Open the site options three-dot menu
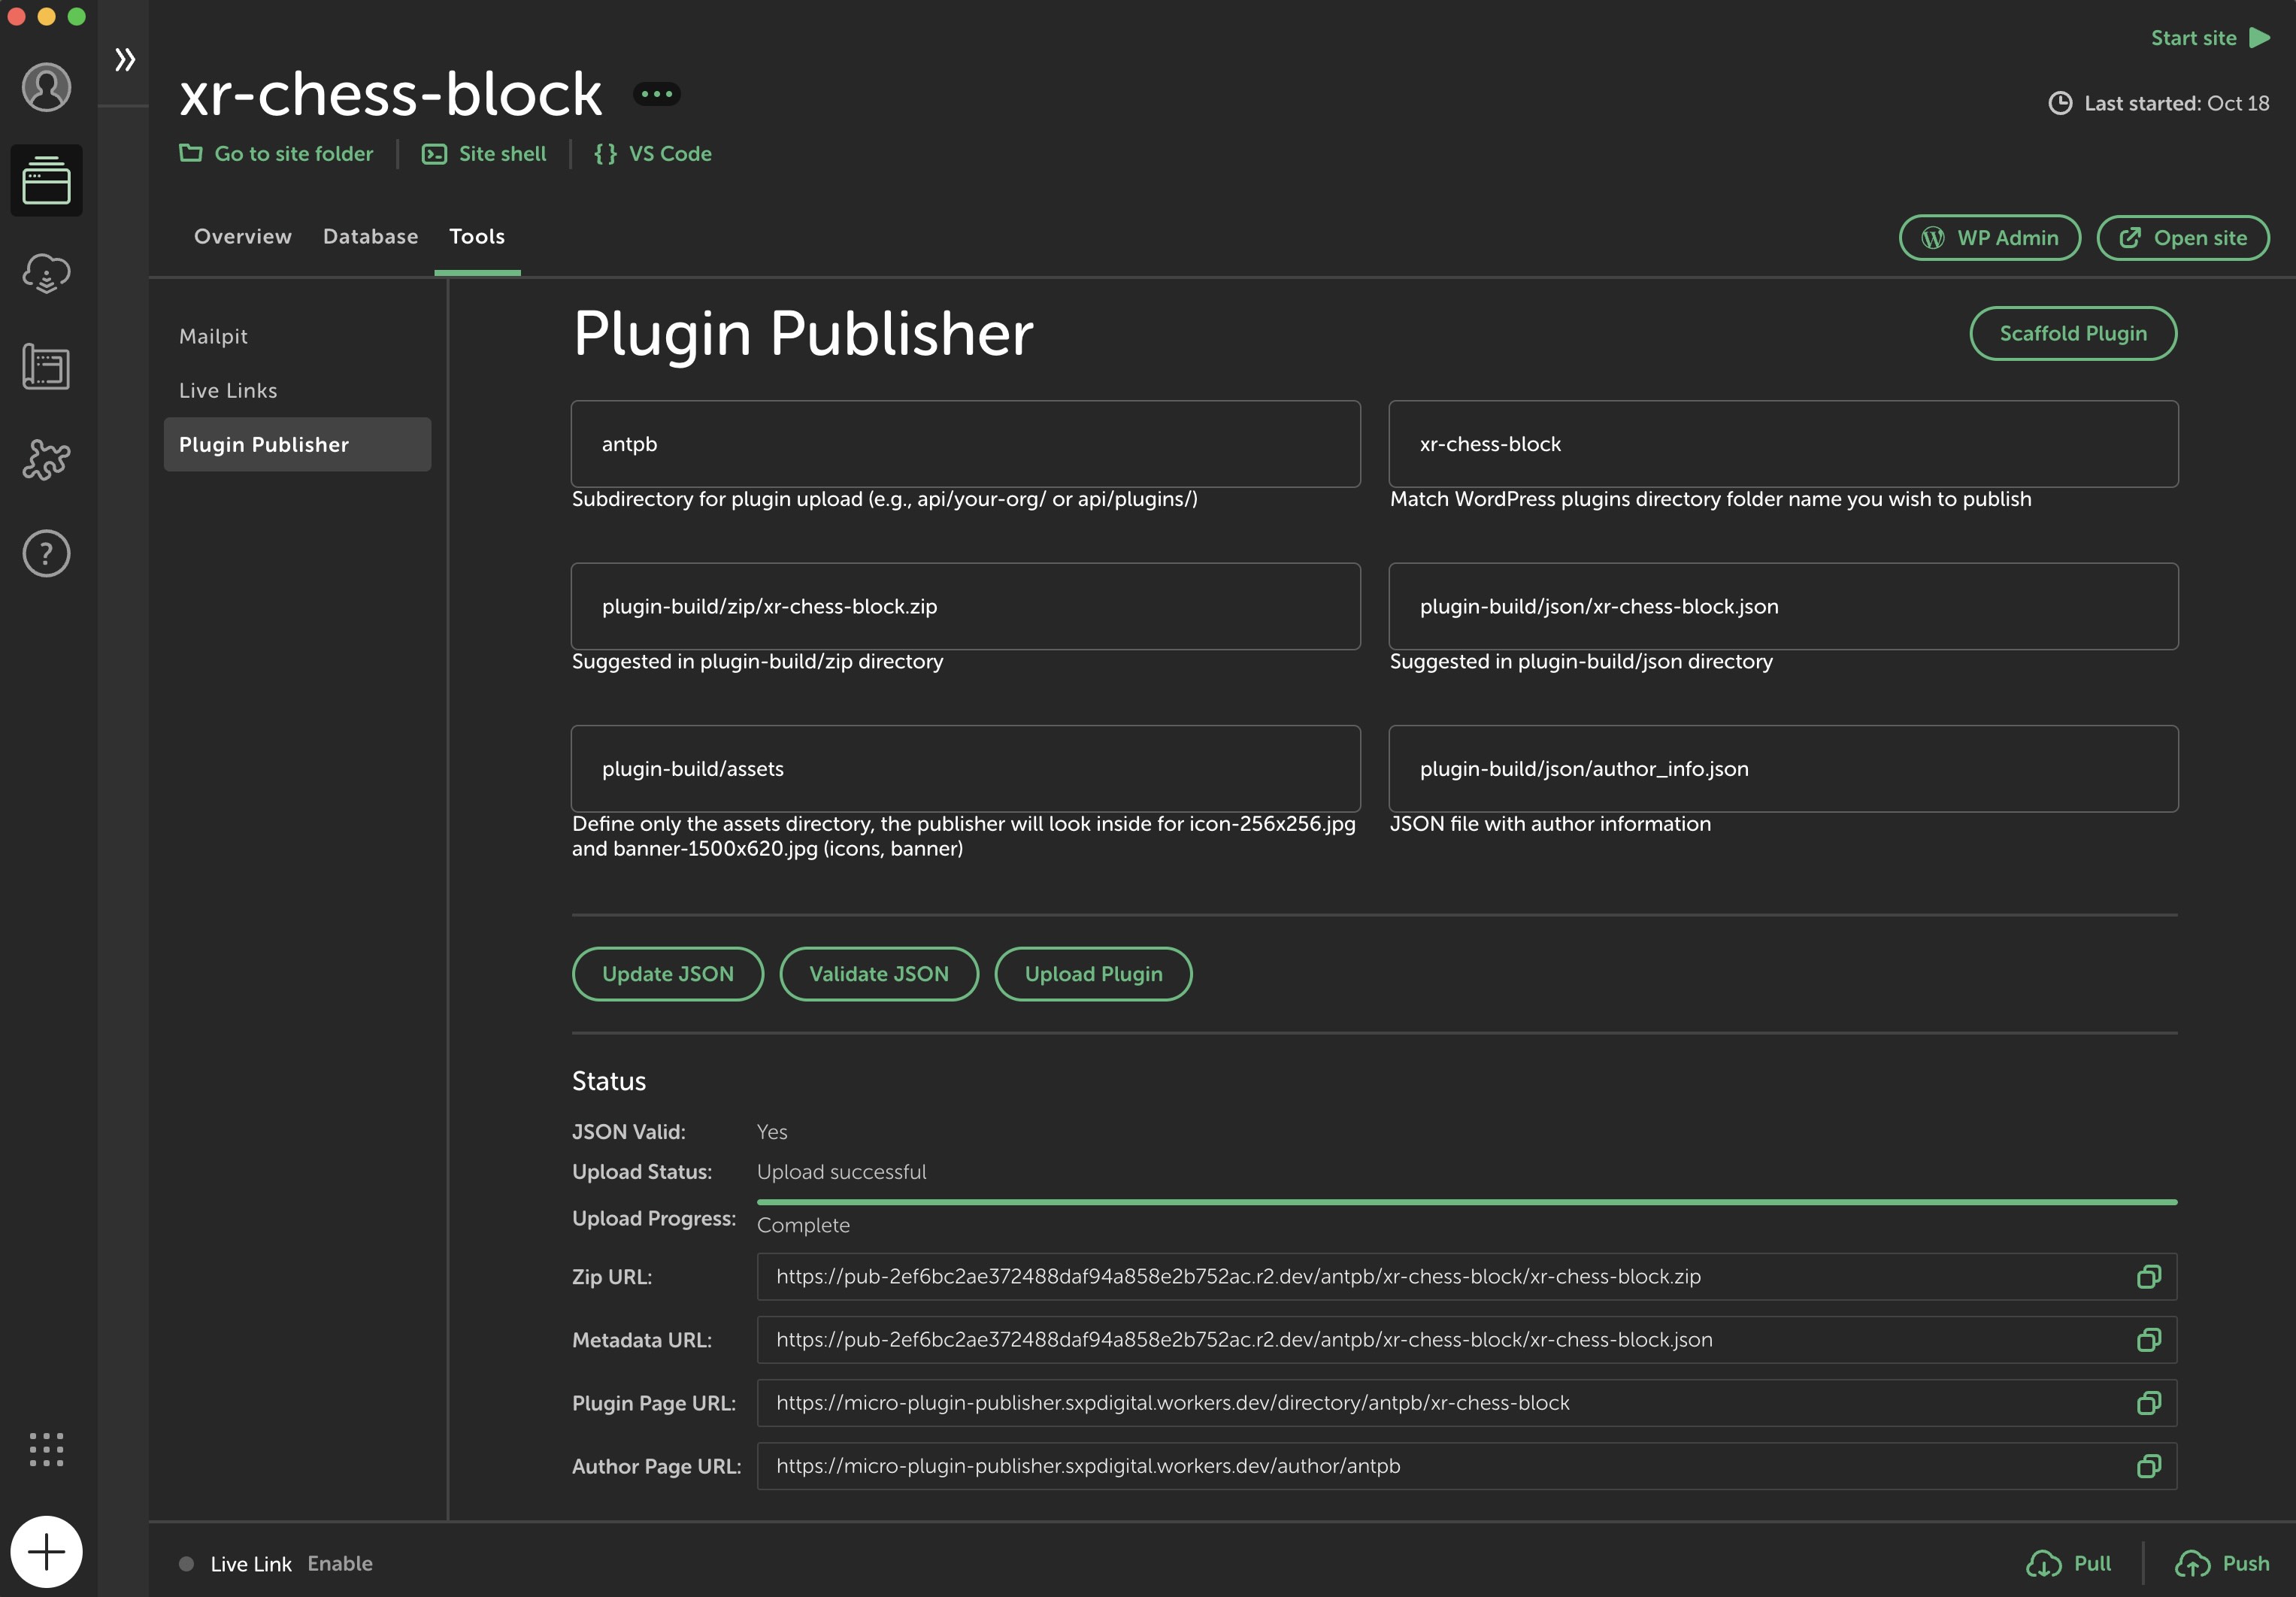 coord(657,94)
